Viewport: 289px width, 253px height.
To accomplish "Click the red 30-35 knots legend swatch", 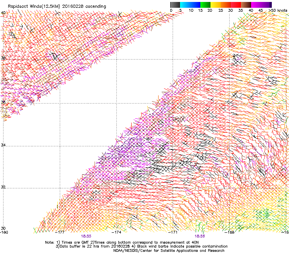I will tap(236, 5).
